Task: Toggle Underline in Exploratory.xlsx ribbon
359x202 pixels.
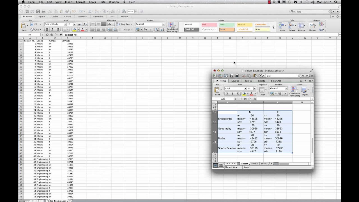Action: 238,94
